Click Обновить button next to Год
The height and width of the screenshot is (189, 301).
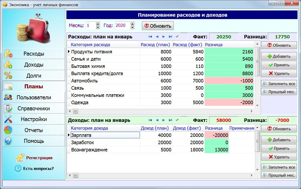pos(158,26)
